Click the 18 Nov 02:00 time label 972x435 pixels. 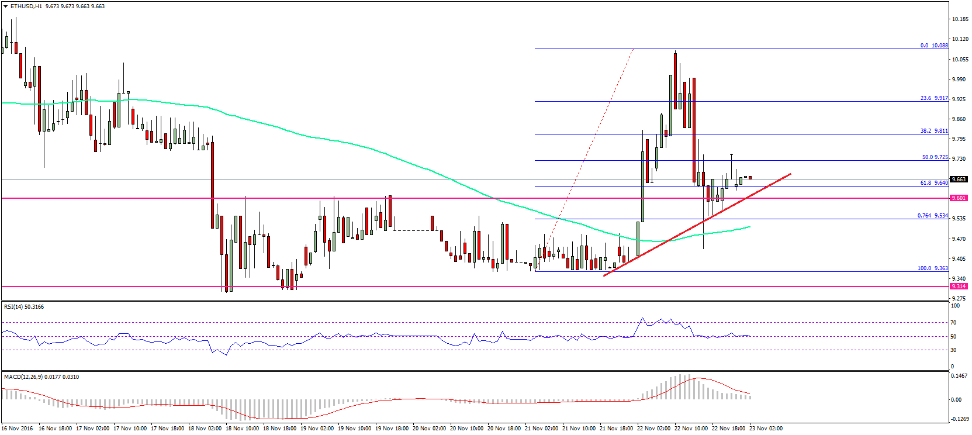(205, 429)
